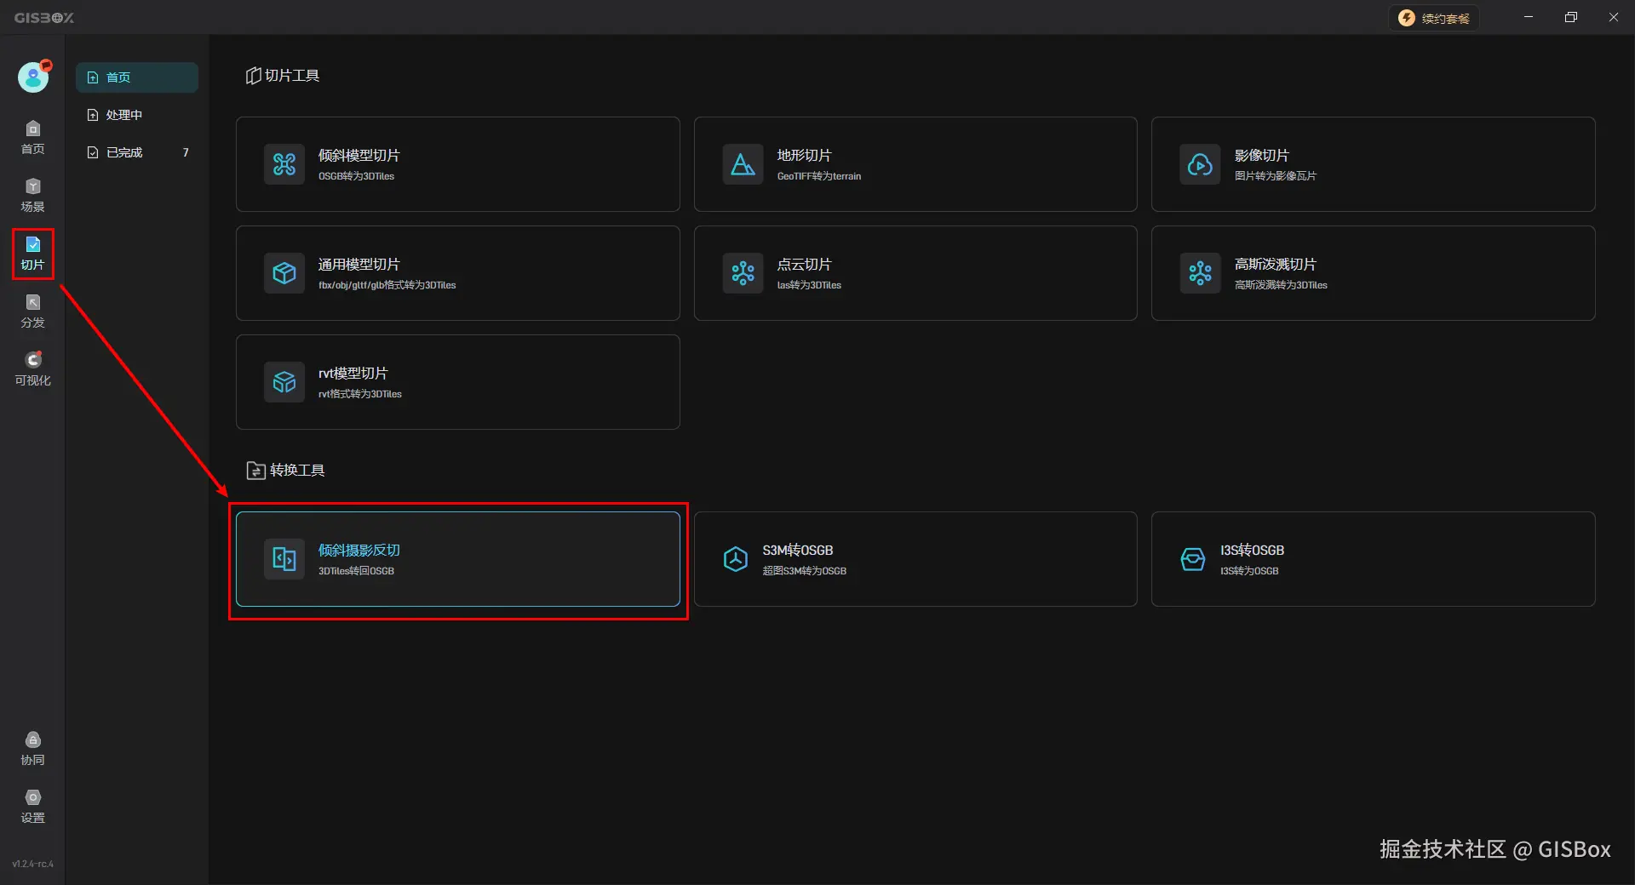Open 倾斜模型切片 tool card title
The image size is (1635, 885).
[x=359, y=156]
